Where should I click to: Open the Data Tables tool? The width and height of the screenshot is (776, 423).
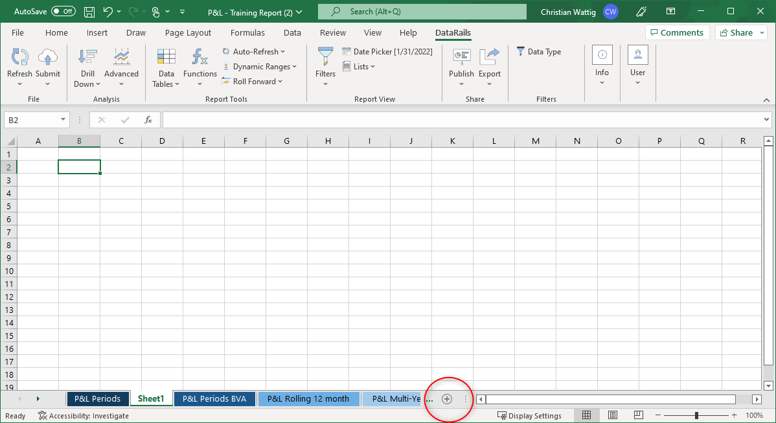coord(166,68)
